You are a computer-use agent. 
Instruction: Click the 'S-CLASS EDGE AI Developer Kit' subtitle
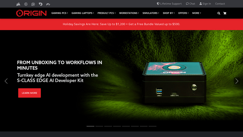coord(50,80)
